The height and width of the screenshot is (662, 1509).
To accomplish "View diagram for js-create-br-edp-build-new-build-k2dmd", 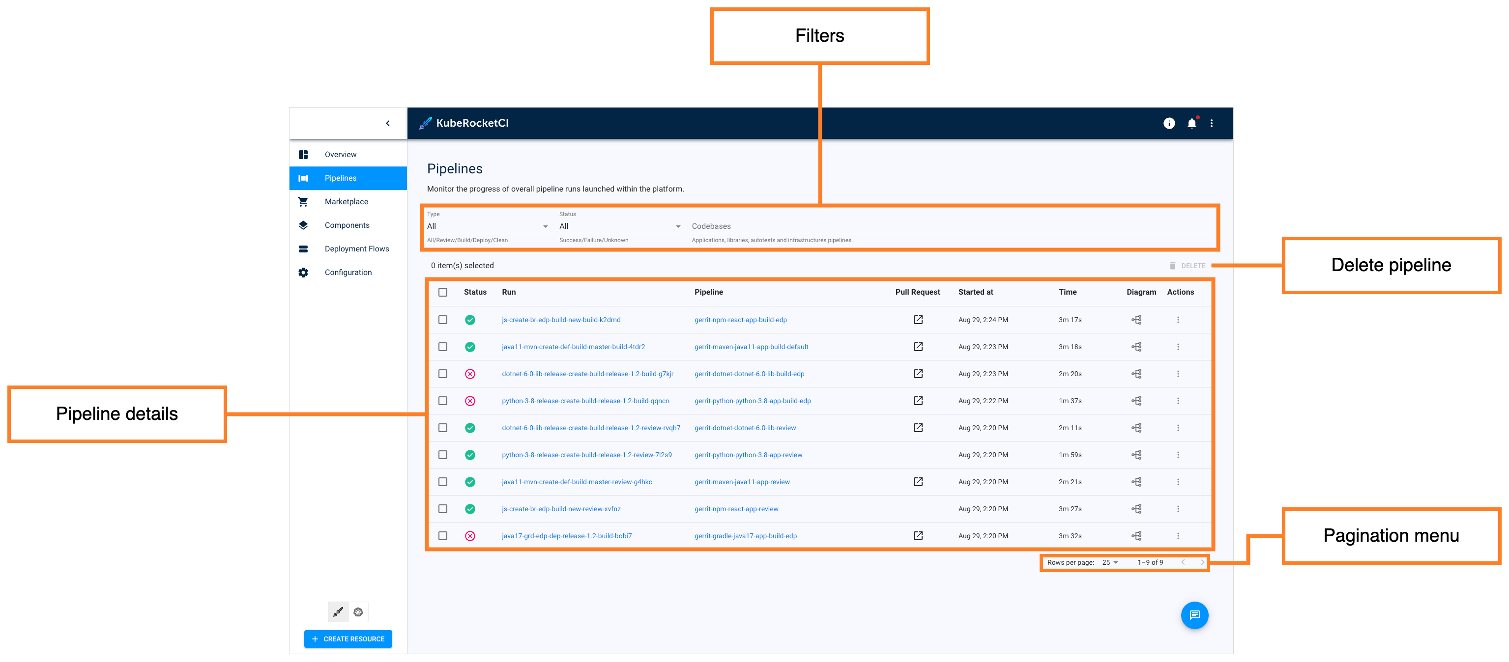I will click(1136, 320).
